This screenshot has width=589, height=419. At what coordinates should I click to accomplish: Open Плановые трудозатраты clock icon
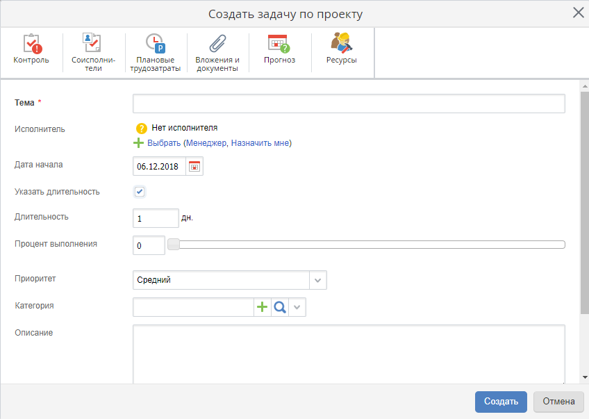click(x=155, y=44)
